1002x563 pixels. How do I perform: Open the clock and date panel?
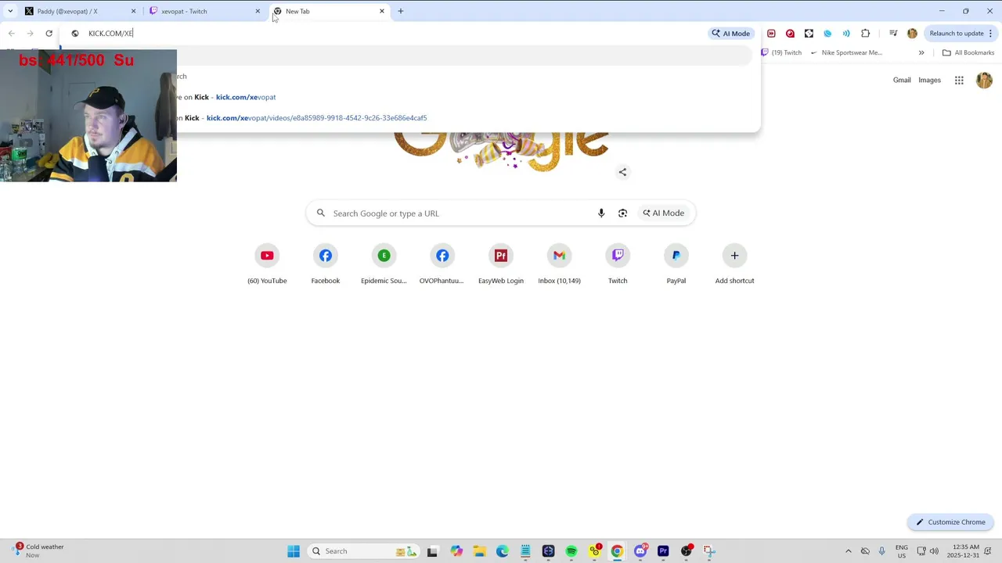(963, 551)
